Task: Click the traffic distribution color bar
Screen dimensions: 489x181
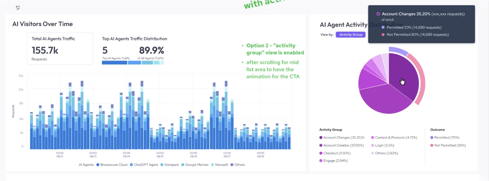Action: click(133, 63)
